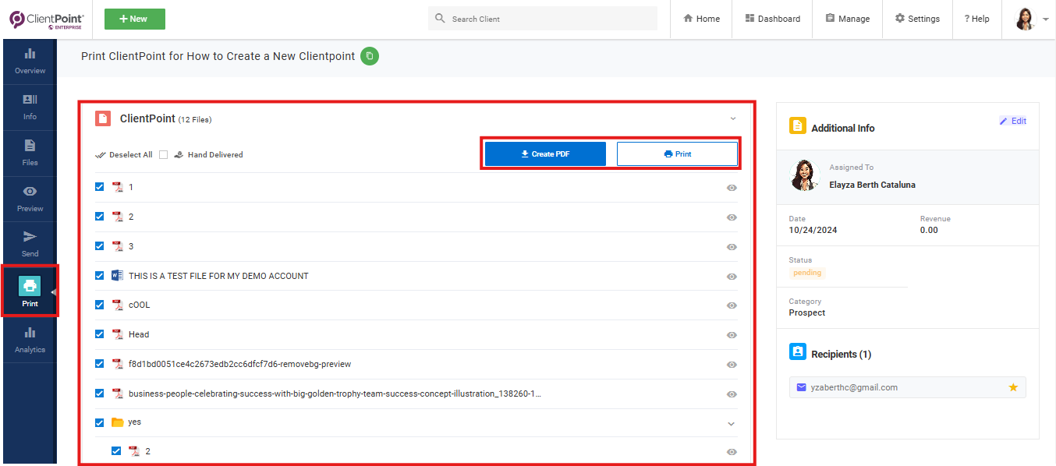The image size is (1056, 466).
Task: Open Dashboard in top navigation
Action: click(x=772, y=19)
